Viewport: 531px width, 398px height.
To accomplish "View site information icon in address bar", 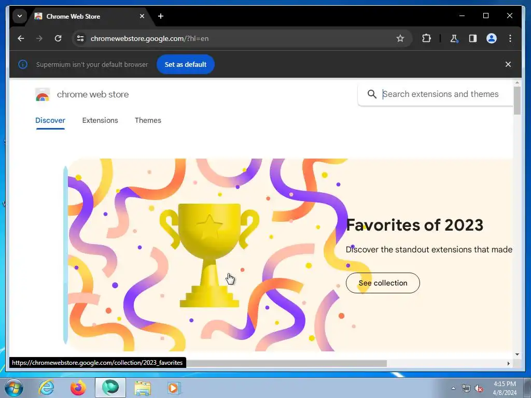I will 80,38.
